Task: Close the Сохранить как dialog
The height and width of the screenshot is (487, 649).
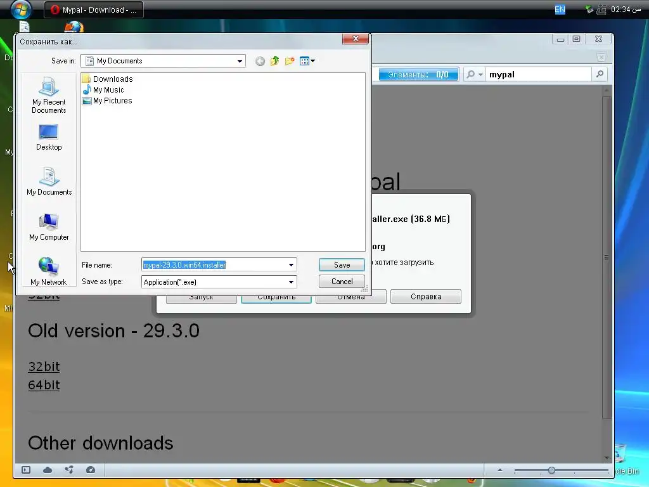Action: (x=355, y=39)
